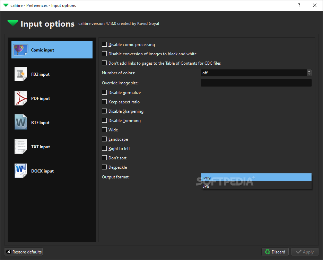Toggle Disable normalize checkbox
This screenshot has width=323, height=260.
(104, 93)
